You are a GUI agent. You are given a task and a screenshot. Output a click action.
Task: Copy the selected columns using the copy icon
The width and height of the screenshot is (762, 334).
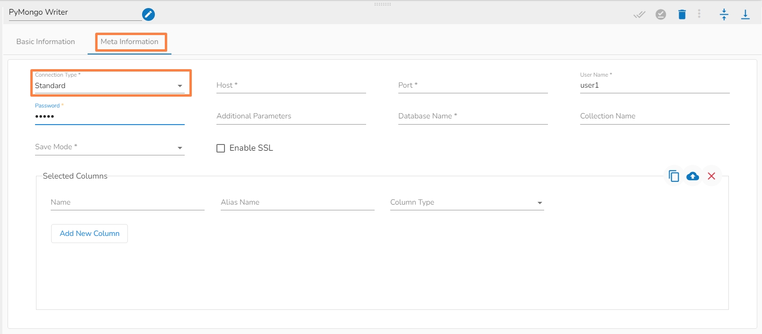coord(673,176)
